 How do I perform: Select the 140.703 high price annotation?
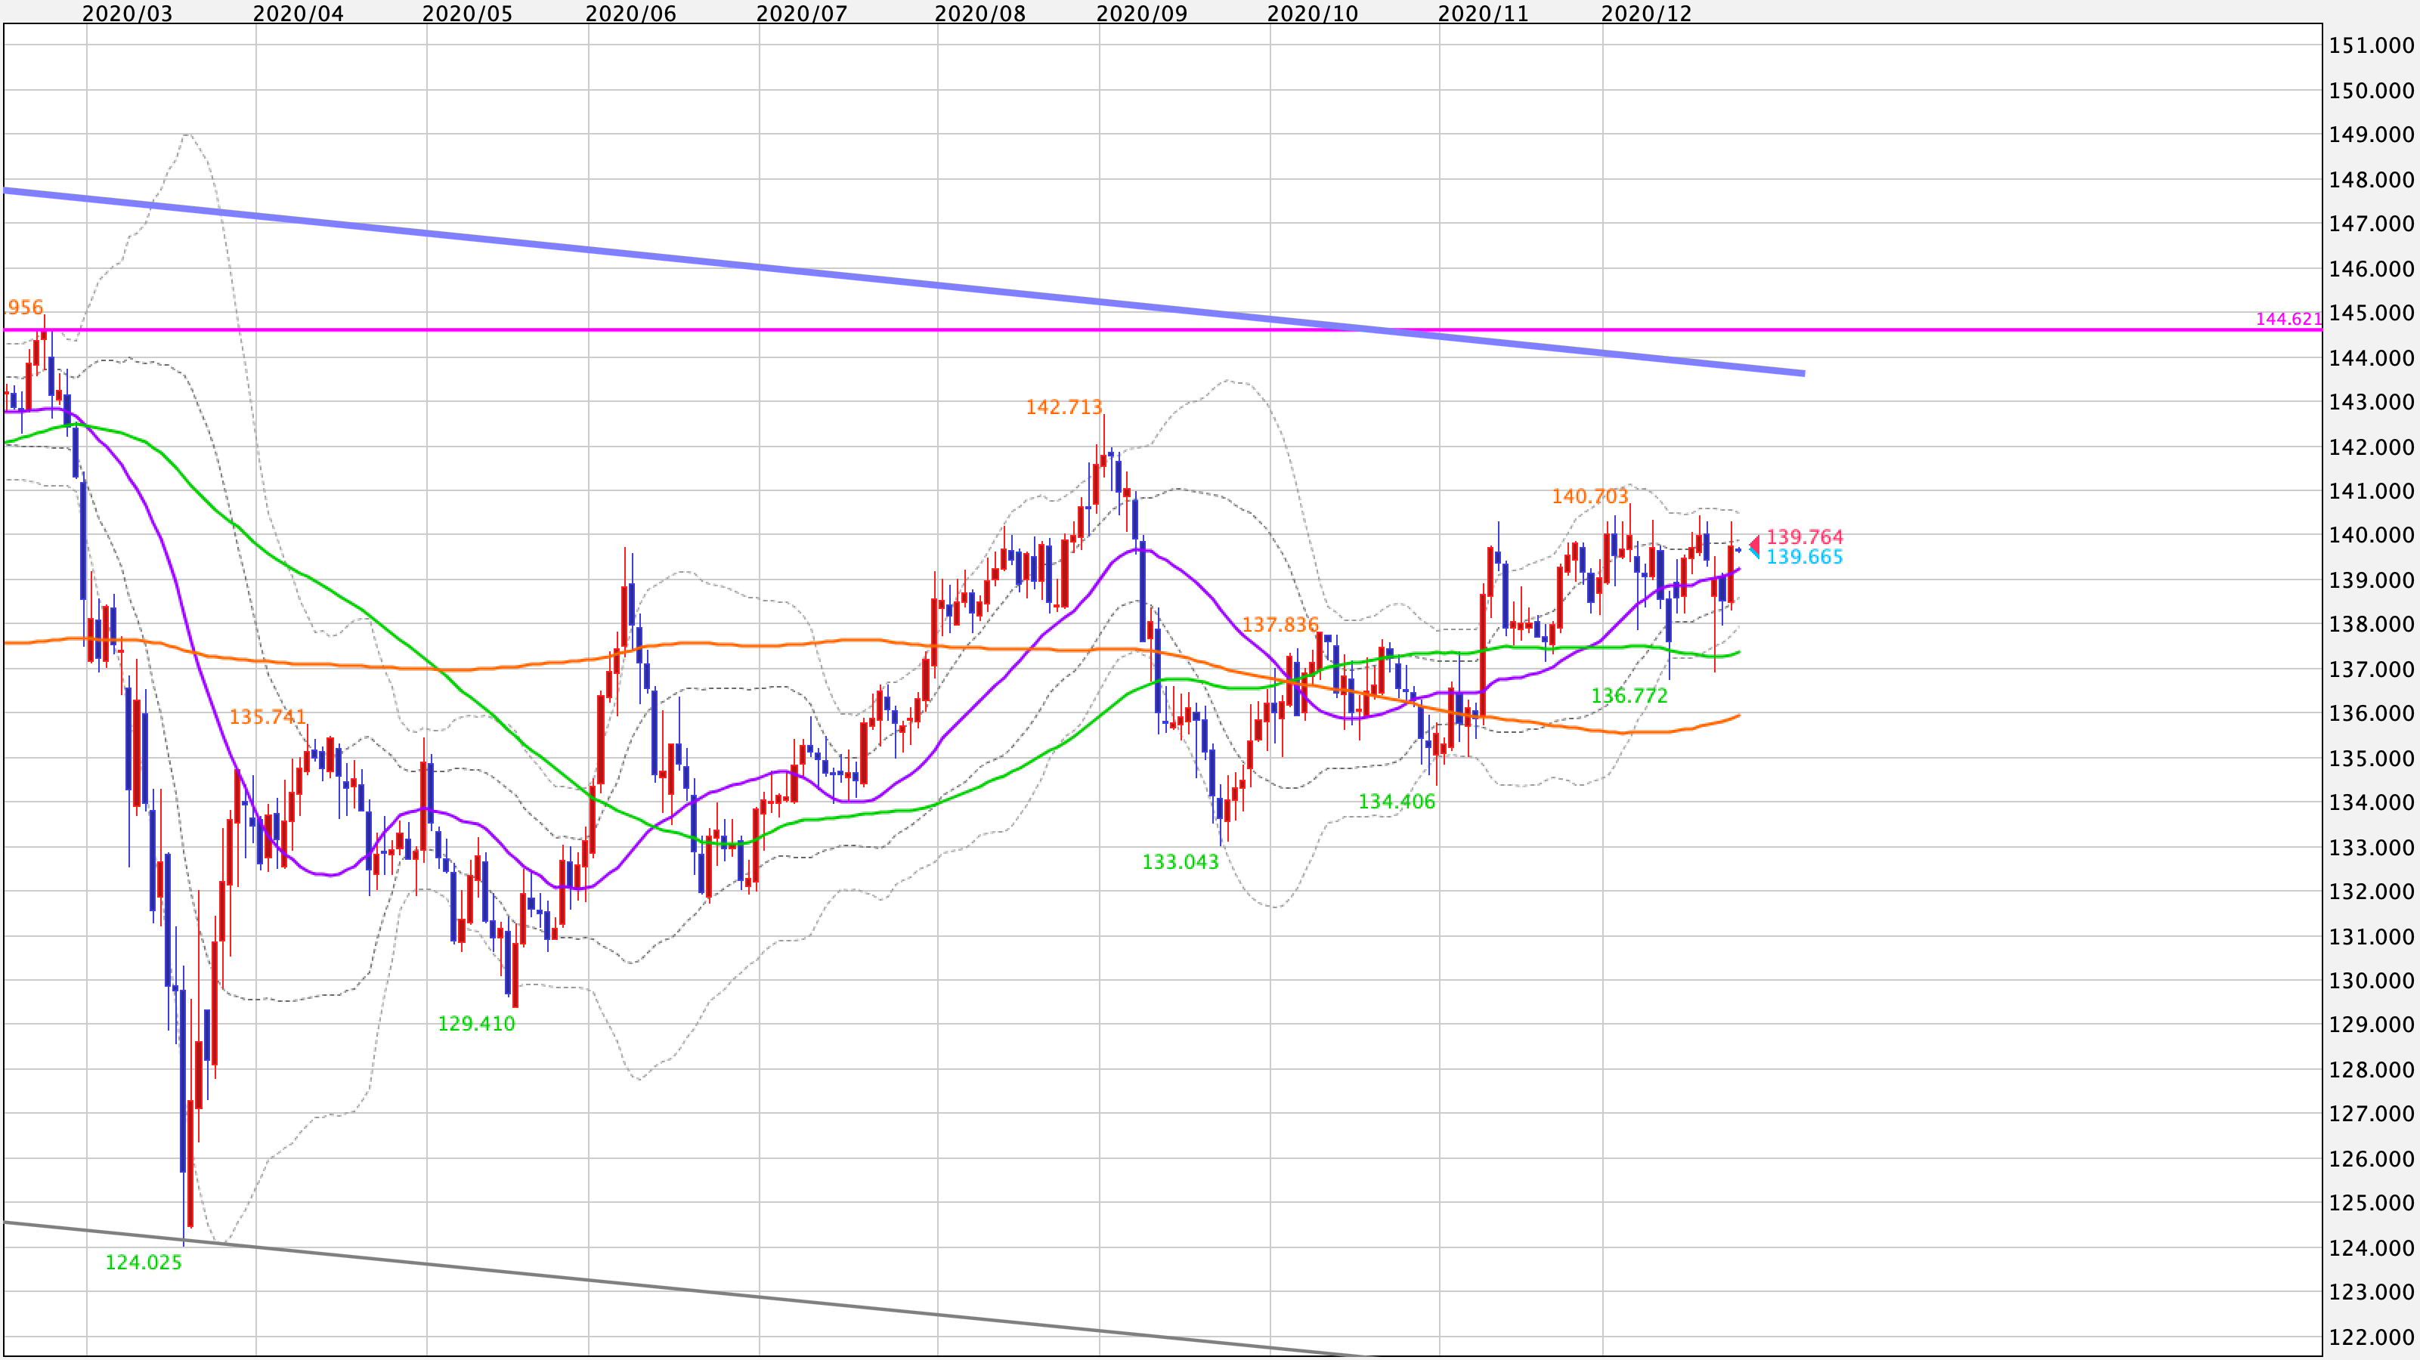coord(1589,496)
